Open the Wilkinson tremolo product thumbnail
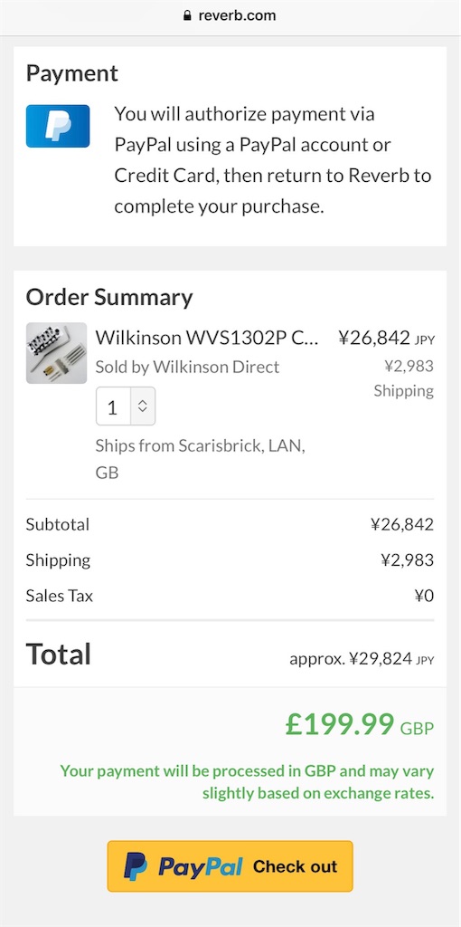 [x=57, y=353]
